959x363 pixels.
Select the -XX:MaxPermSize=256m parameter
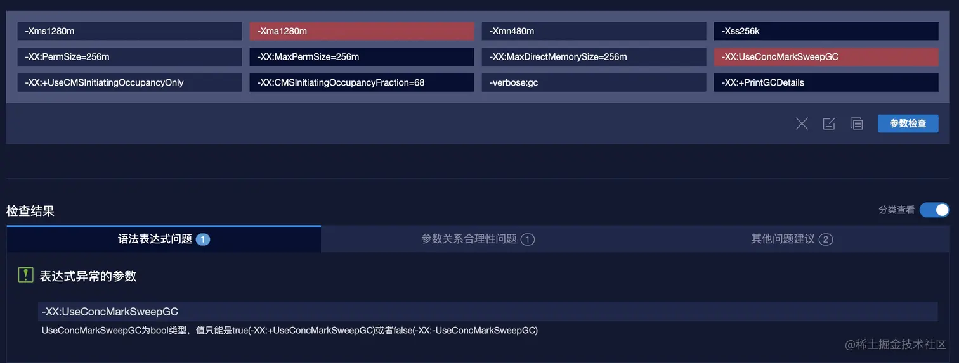coord(362,57)
